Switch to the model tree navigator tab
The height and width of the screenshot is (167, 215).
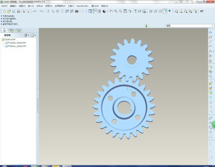5,31
